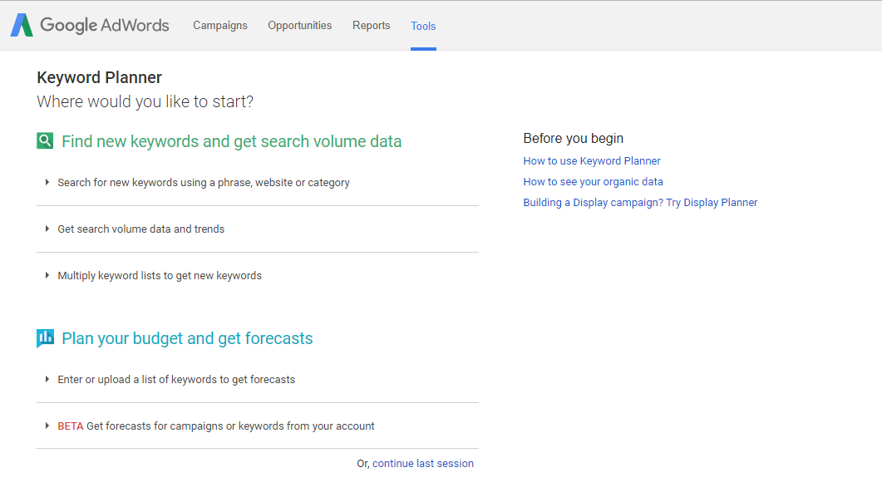Select the Tools tab
The width and height of the screenshot is (882, 497).
click(423, 26)
